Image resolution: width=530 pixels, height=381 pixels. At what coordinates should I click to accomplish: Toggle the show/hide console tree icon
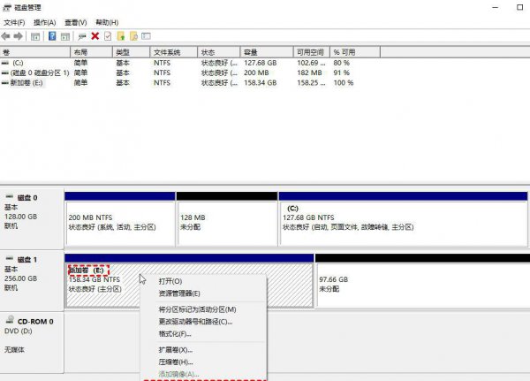click(x=35, y=36)
